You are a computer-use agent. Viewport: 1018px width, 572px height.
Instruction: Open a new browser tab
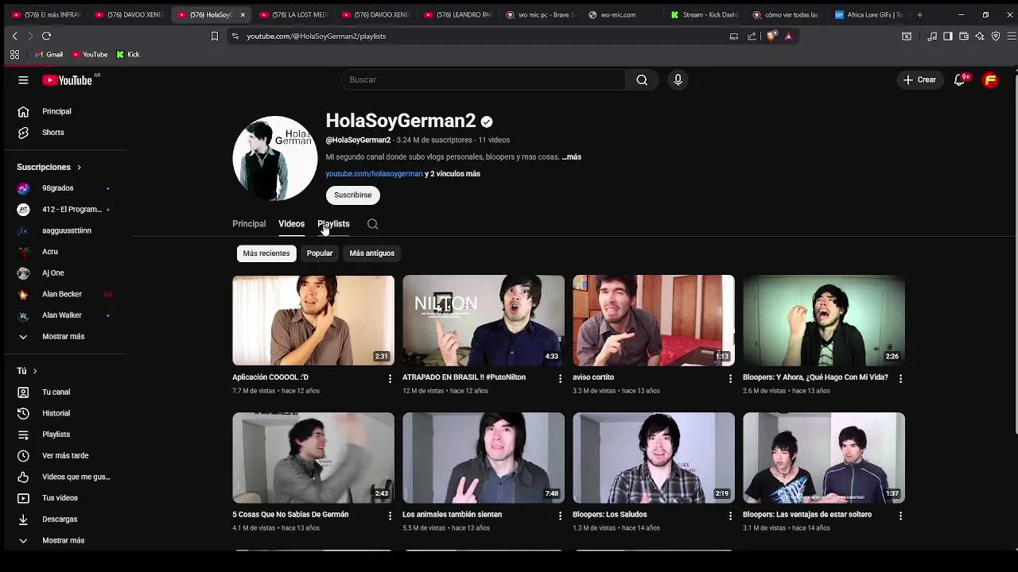(919, 14)
